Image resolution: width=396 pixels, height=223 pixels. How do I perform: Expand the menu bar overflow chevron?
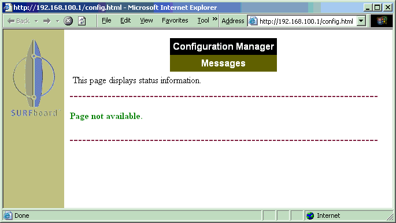[214, 19]
